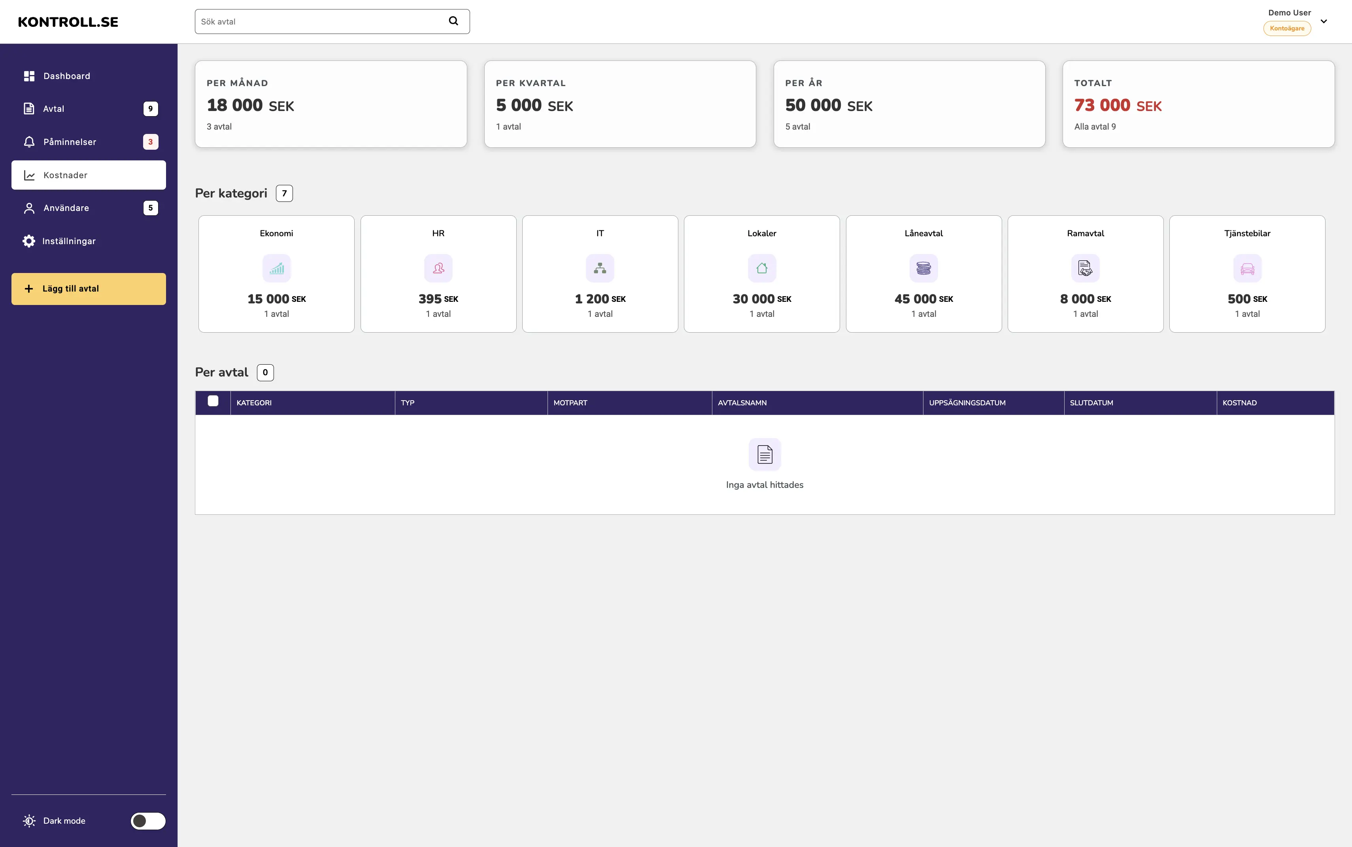1352x847 pixels.
Task: Click the IT network icon
Action: [x=600, y=268]
